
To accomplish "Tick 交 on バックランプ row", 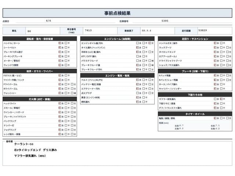I will (72, 121).
